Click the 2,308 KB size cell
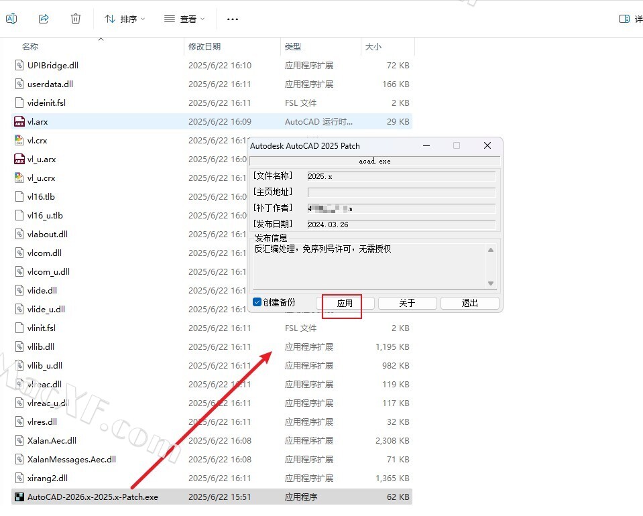Image resolution: width=643 pixels, height=516 pixels. coord(392,440)
